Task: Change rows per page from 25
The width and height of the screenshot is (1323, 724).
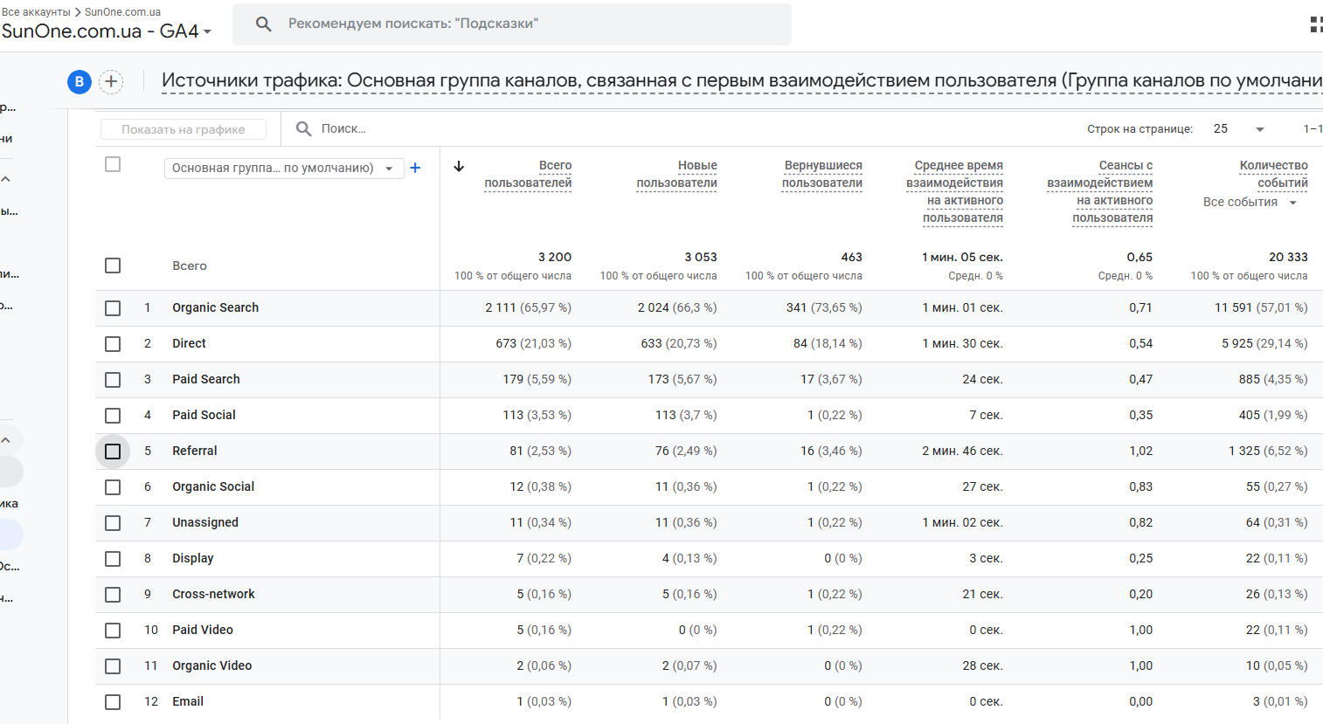Action: (1238, 128)
